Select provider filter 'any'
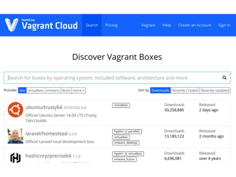 [x=22, y=91]
